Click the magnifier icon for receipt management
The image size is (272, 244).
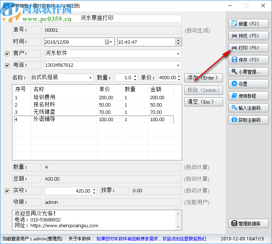(x=234, y=71)
